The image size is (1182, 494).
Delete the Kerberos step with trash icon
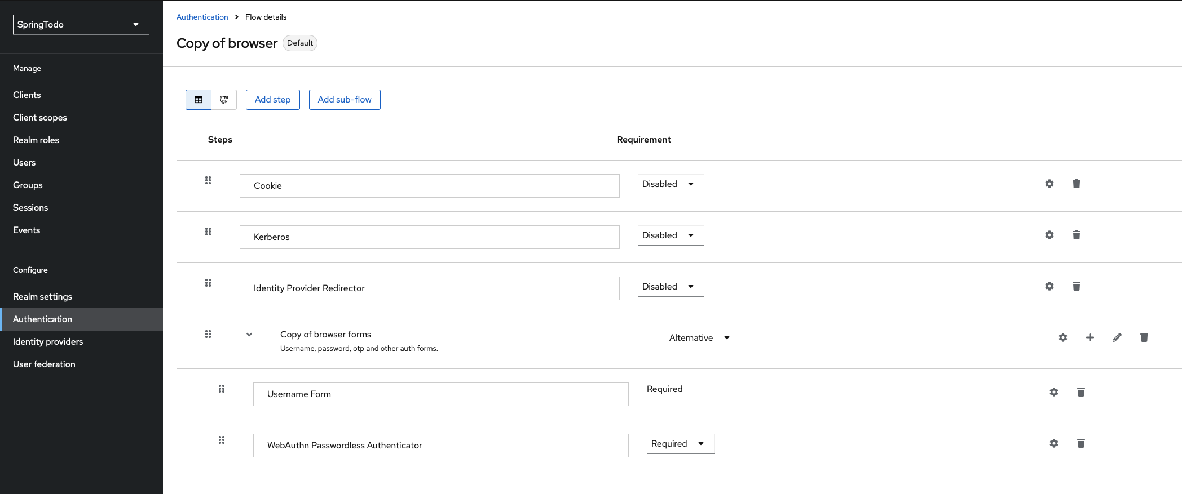(x=1077, y=235)
